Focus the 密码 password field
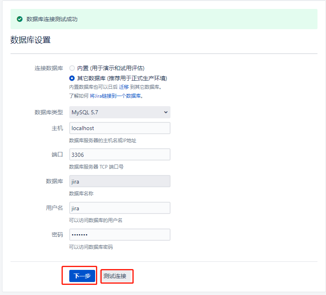This screenshot has width=326, height=295. pyautogui.click(x=120, y=235)
